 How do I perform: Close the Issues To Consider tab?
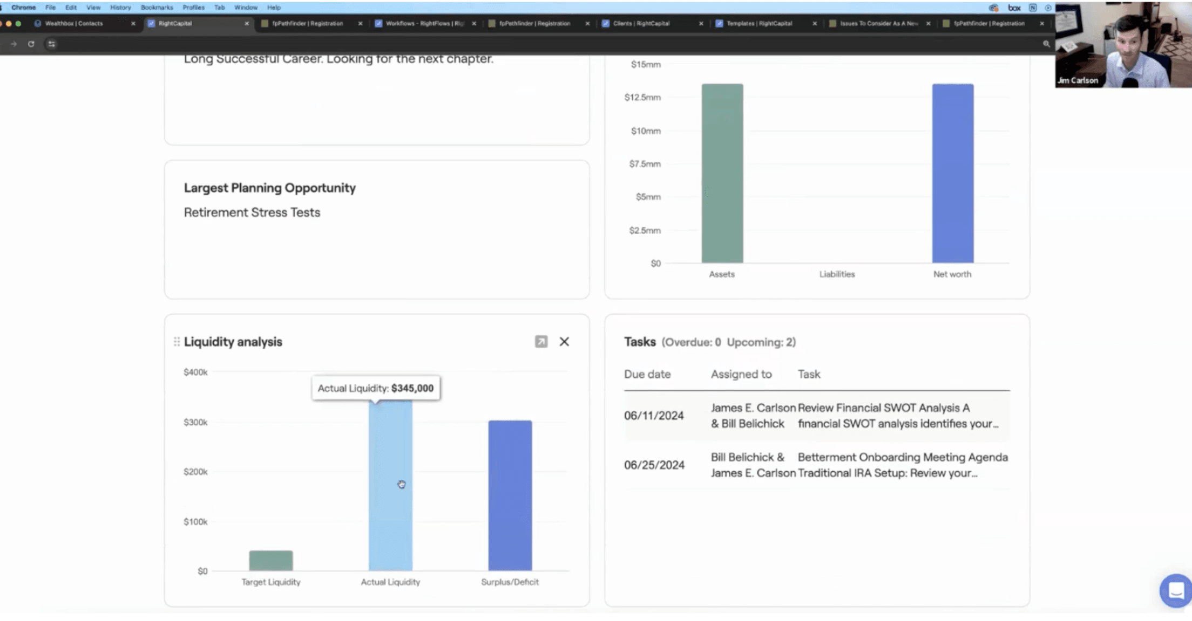(x=929, y=24)
